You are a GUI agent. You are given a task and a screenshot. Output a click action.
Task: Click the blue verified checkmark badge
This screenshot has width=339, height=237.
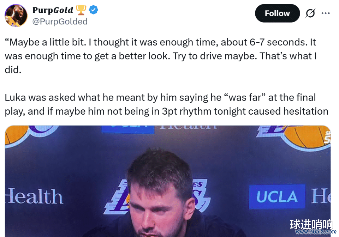(93, 10)
